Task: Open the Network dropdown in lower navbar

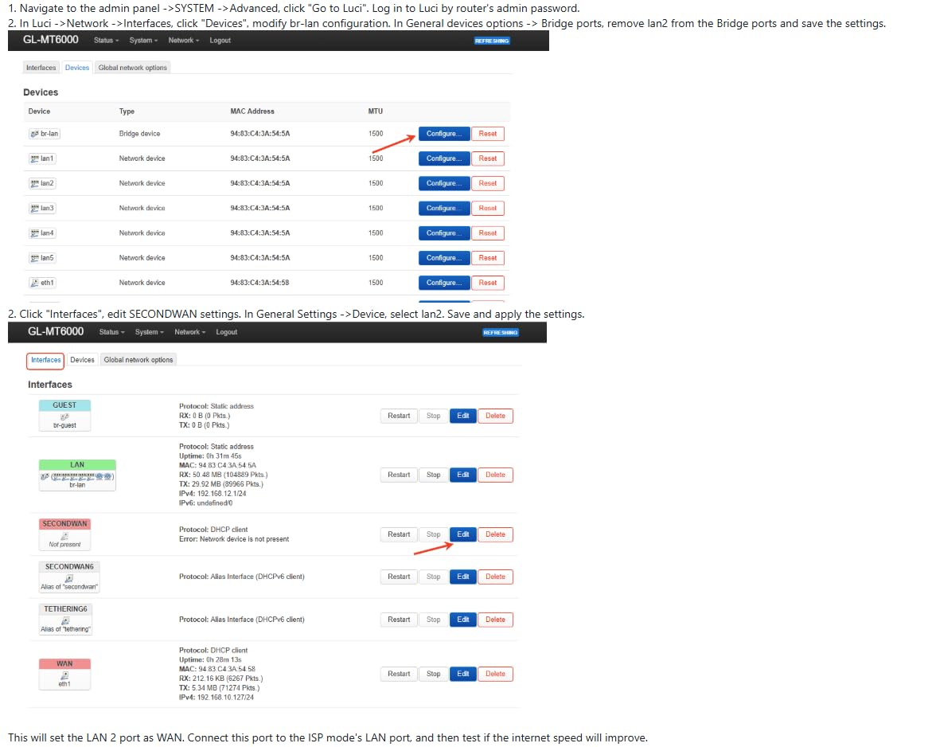Action: click(x=189, y=332)
